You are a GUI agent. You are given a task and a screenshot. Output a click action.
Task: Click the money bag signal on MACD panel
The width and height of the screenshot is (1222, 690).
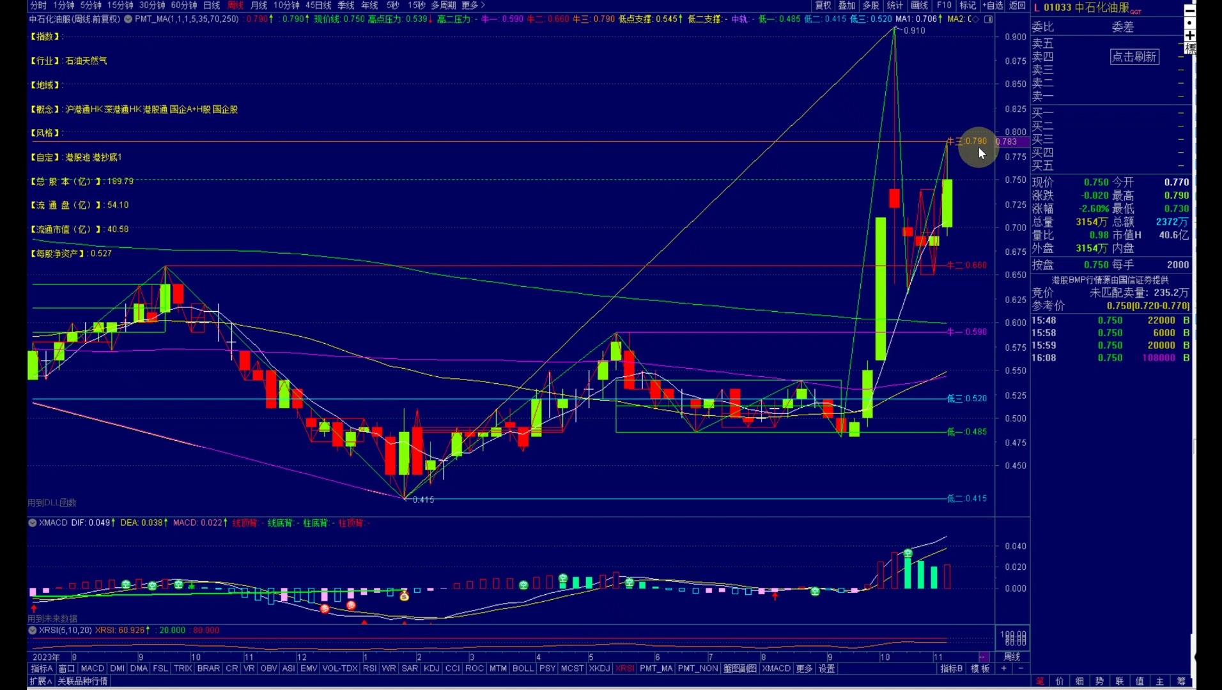tap(404, 596)
